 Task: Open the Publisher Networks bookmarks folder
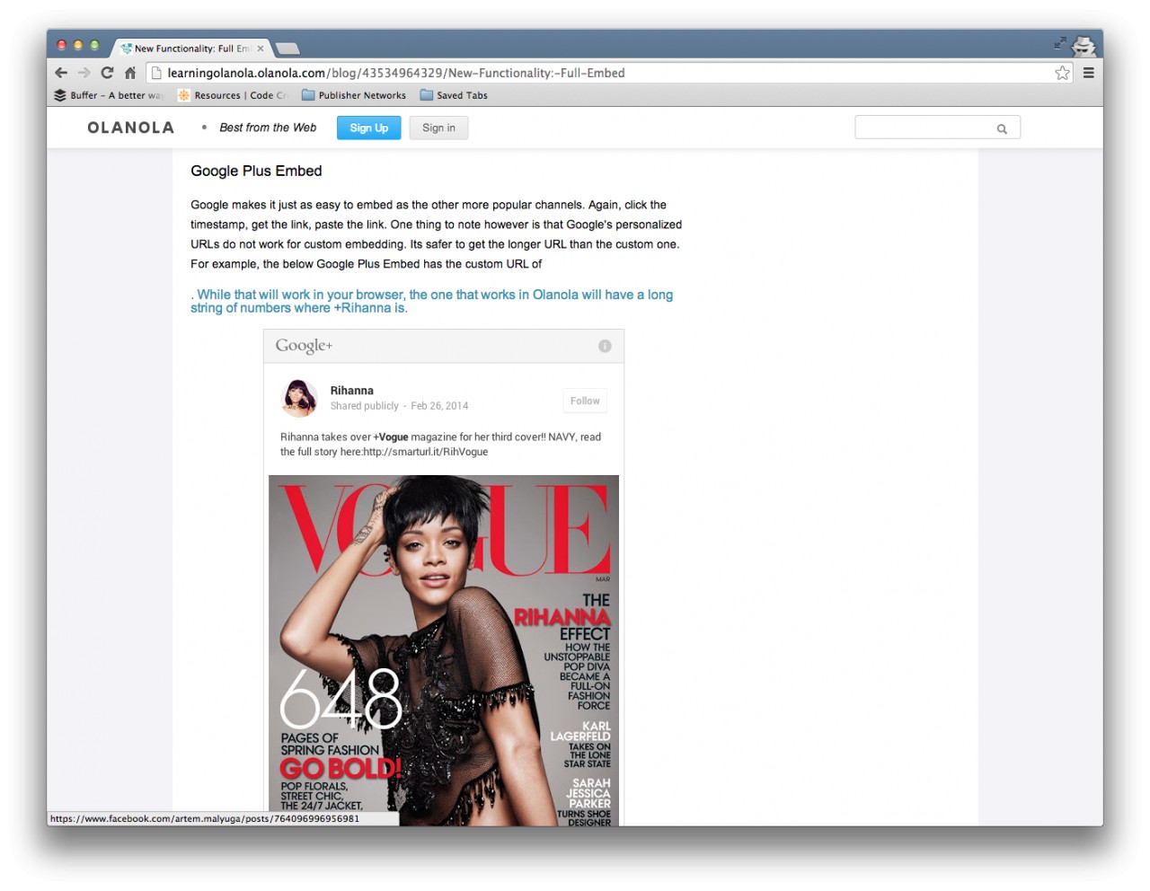tap(354, 95)
